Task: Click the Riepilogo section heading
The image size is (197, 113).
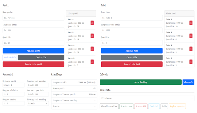Action: (x=56, y=74)
